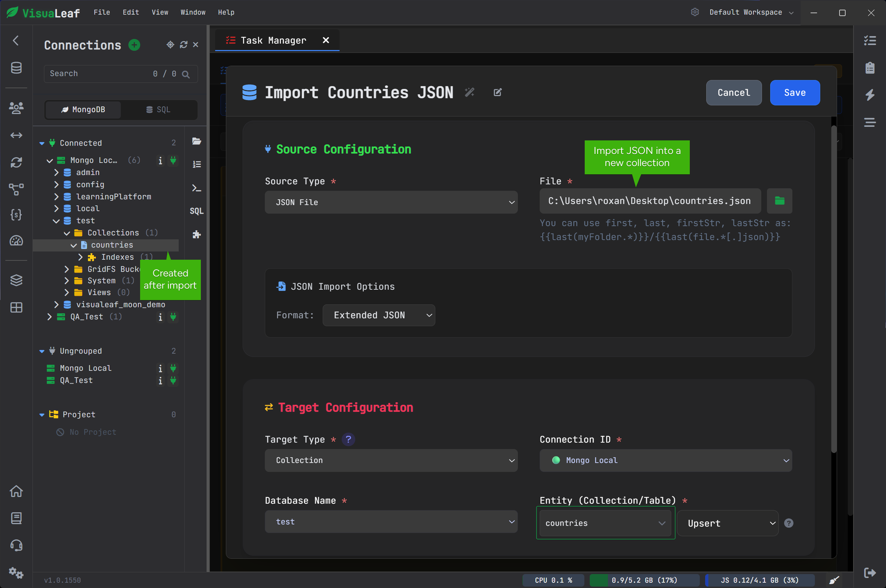Click the add connection plus icon

134,45
